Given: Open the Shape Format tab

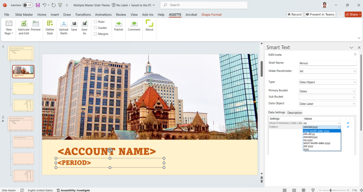Looking at the screenshot, I should (211, 14).
